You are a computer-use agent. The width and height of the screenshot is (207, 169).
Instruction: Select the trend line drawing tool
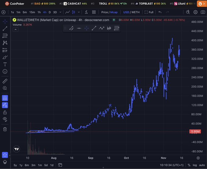[5, 29]
